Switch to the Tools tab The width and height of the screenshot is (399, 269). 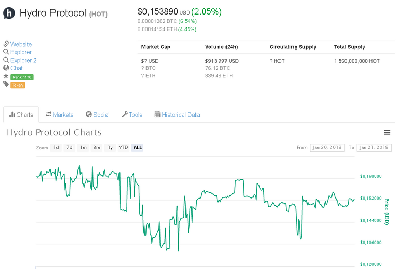click(x=132, y=115)
